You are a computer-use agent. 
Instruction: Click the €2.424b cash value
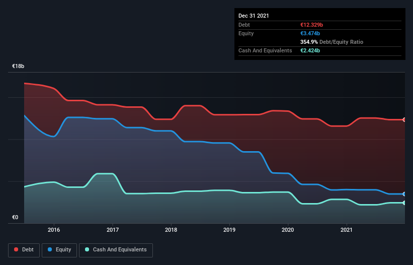pyautogui.click(x=310, y=50)
